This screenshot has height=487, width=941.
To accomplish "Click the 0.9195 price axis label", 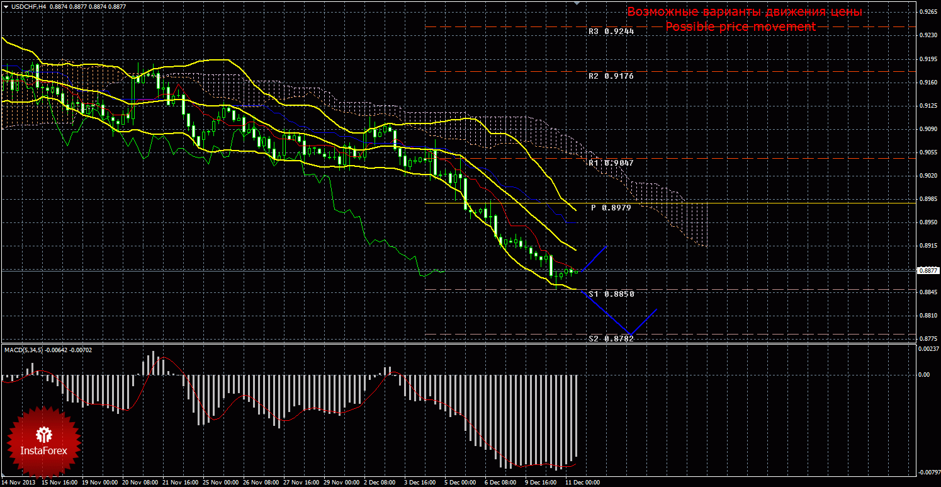I will (x=928, y=59).
